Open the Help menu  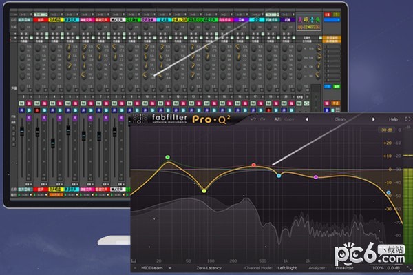click(393, 119)
